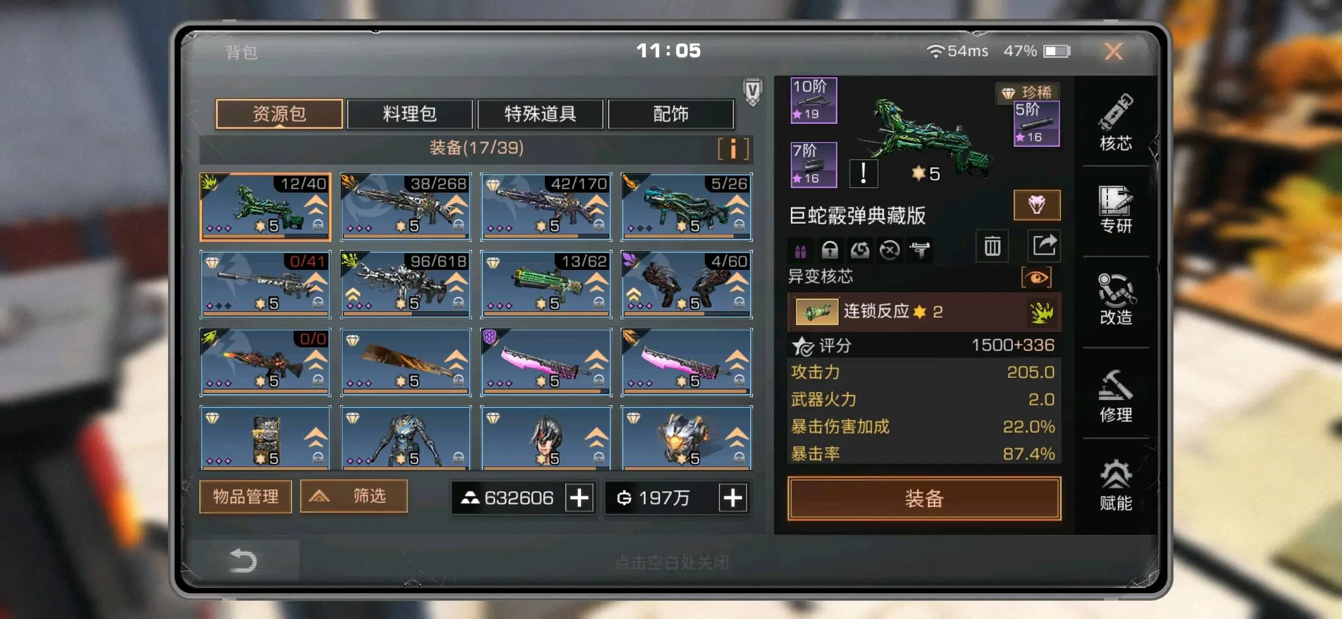Toggle lock on the 12/40 serpent shotgun

(318, 226)
